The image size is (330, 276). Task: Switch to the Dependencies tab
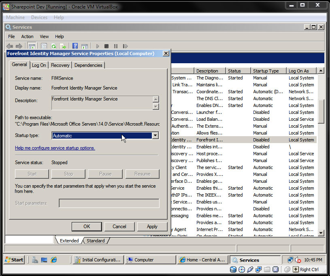coord(88,65)
